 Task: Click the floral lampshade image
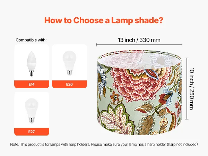(139, 93)
